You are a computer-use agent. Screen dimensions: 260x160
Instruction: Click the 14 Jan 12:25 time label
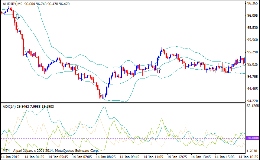point(177,157)
